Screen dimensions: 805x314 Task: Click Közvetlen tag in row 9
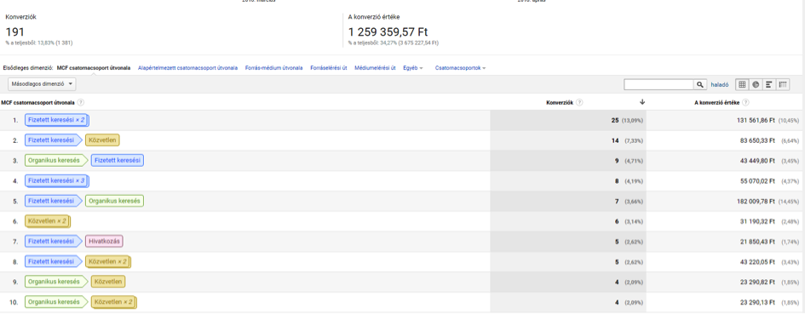click(x=108, y=282)
